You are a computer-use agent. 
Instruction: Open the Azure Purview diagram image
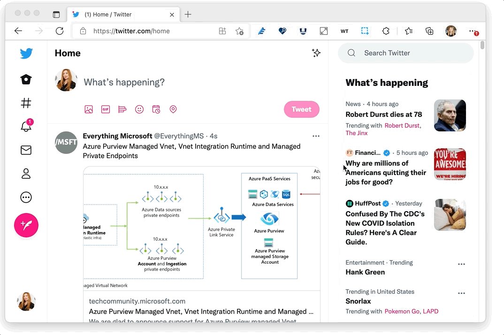[201, 228]
